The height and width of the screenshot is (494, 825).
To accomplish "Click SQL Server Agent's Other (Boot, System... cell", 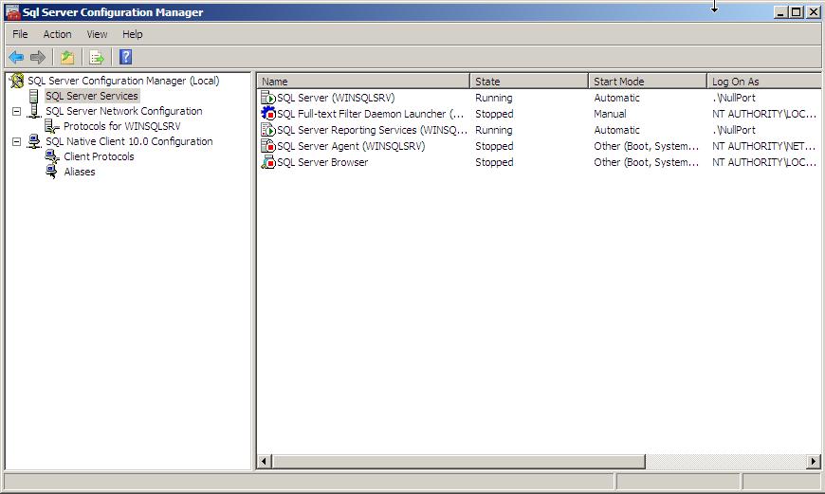I will coord(646,146).
